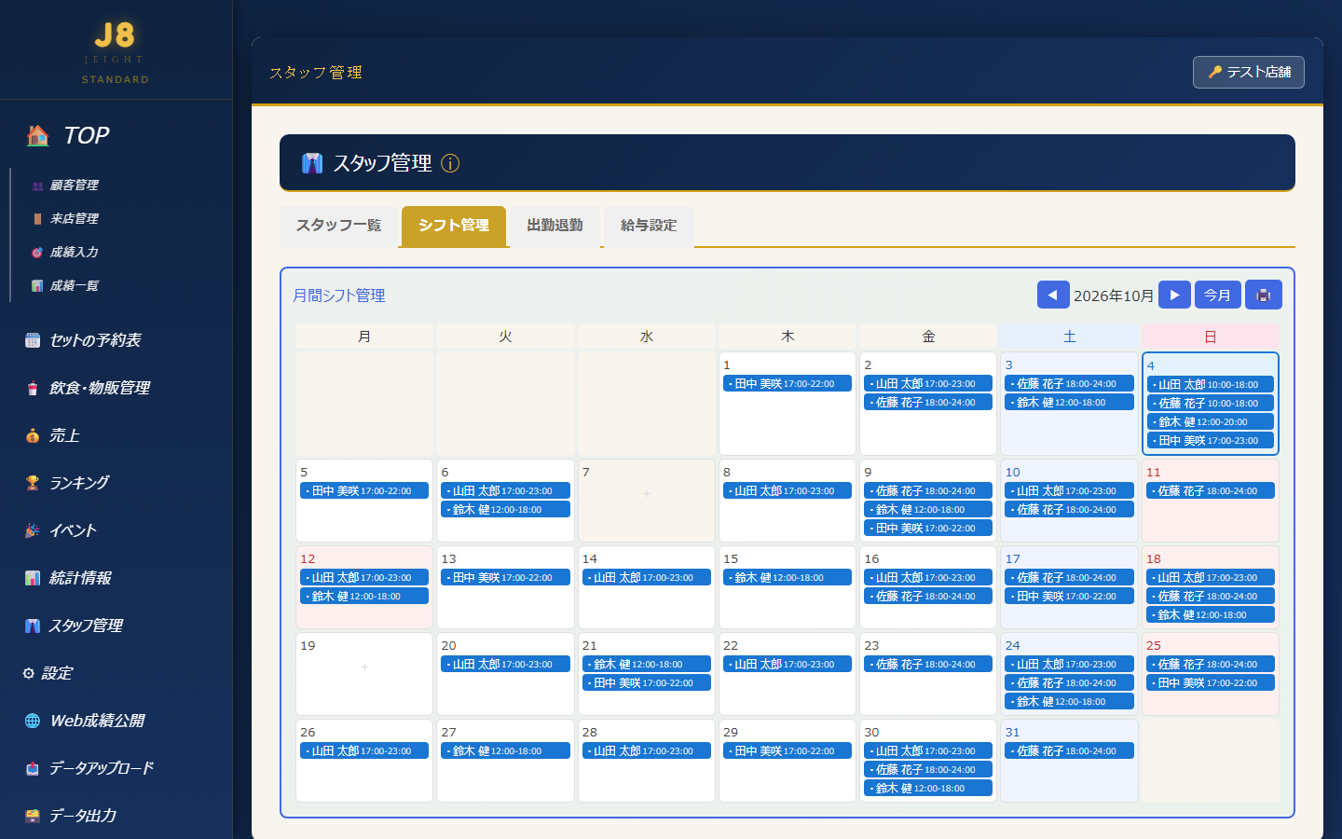Open セットの予約表 calendar icon
This screenshot has height=839, width=1342.
(x=33, y=340)
